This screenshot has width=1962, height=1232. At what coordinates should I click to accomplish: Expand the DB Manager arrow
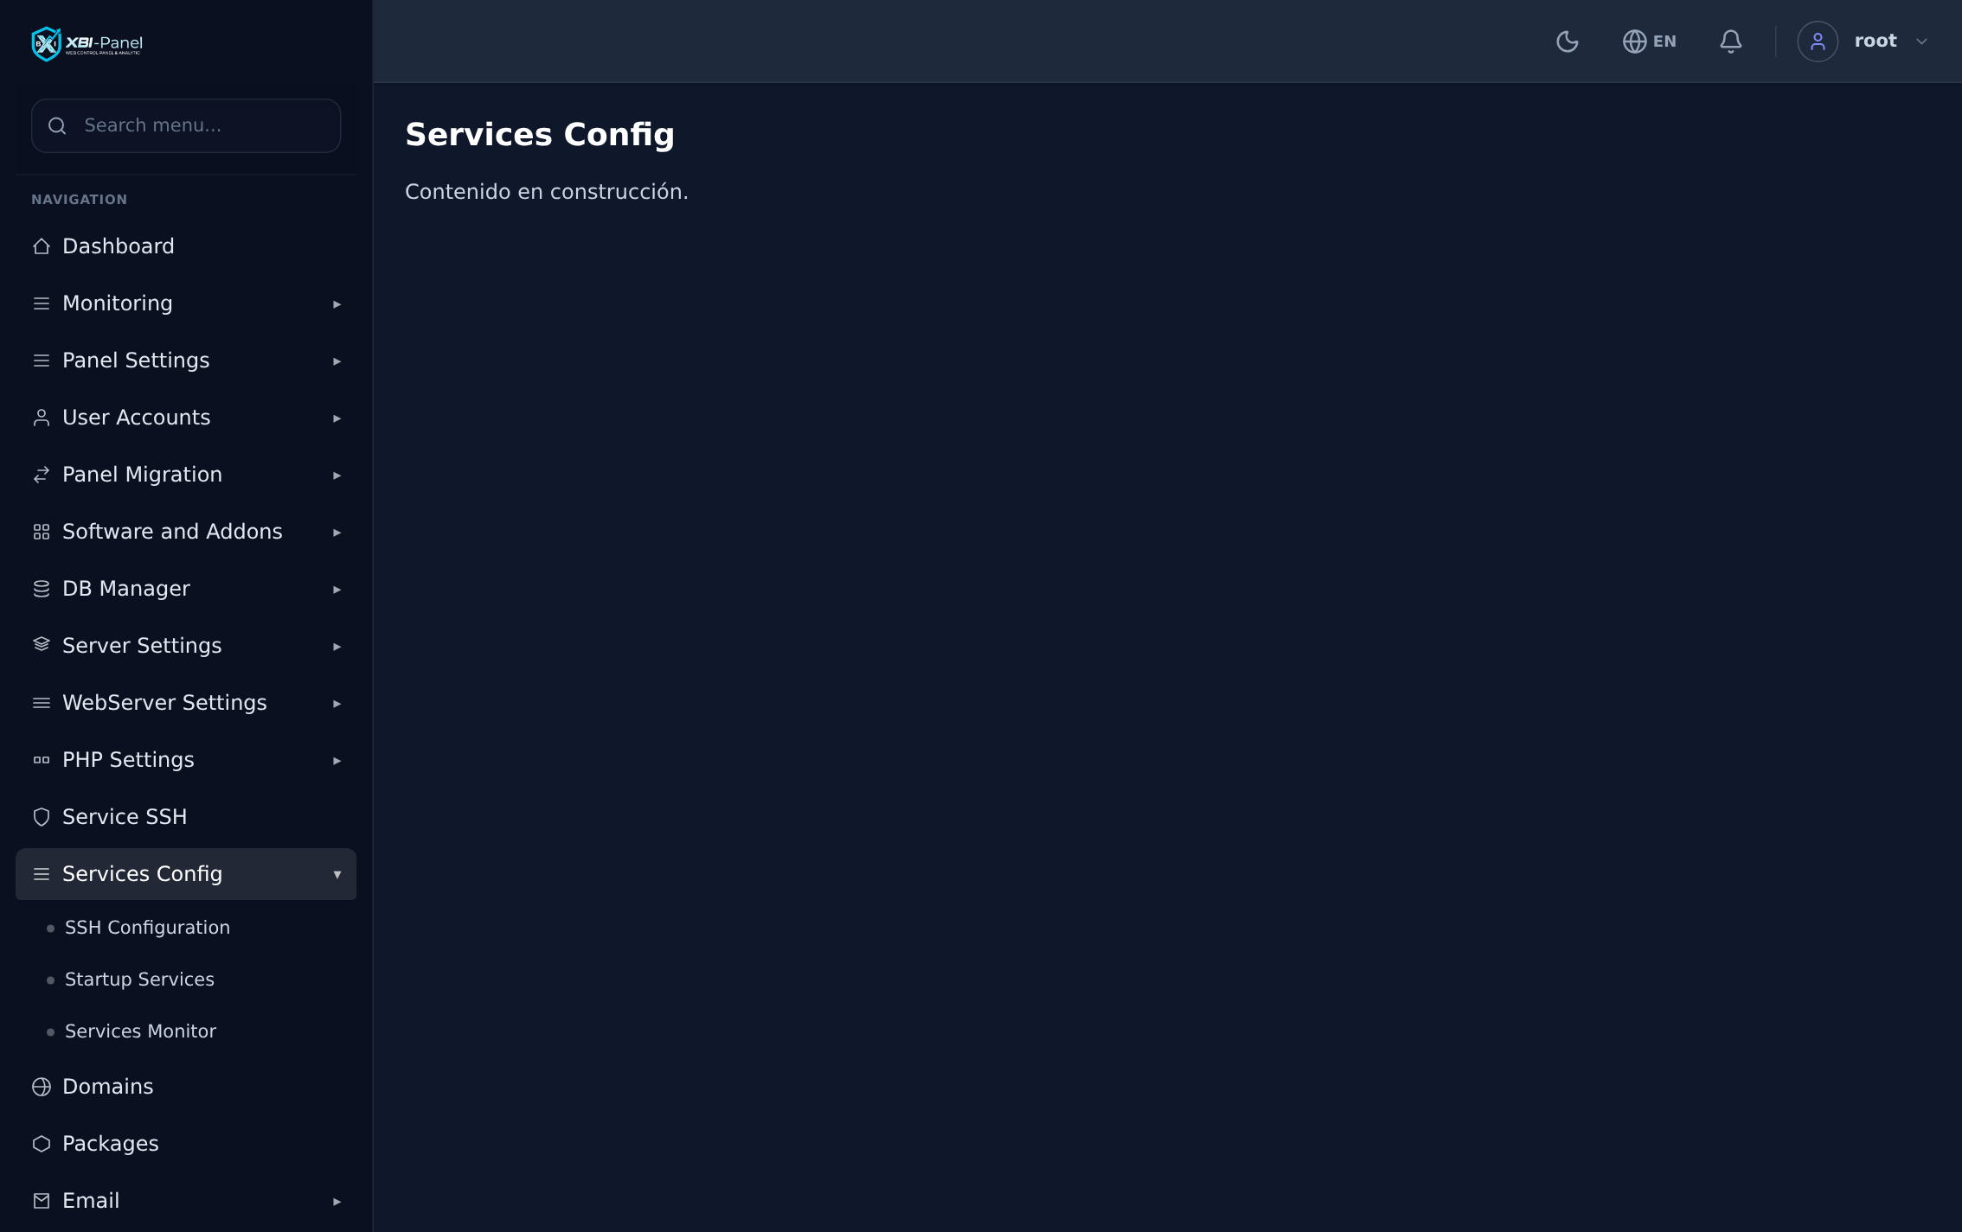(x=337, y=590)
